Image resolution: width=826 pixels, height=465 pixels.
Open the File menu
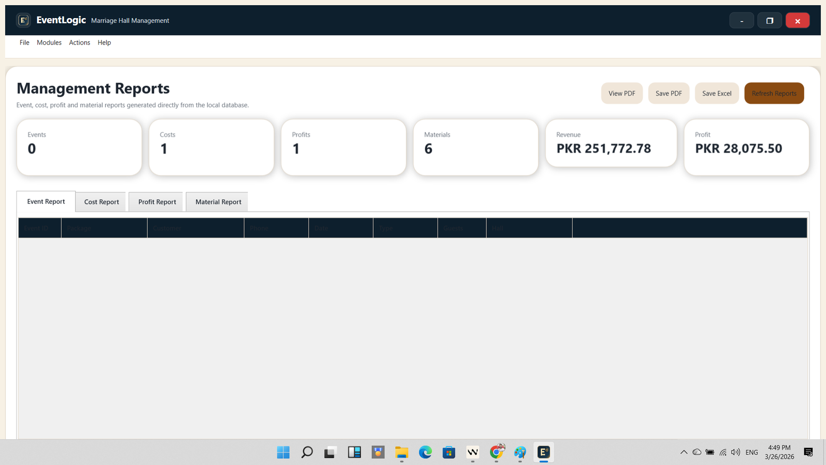[24, 42]
